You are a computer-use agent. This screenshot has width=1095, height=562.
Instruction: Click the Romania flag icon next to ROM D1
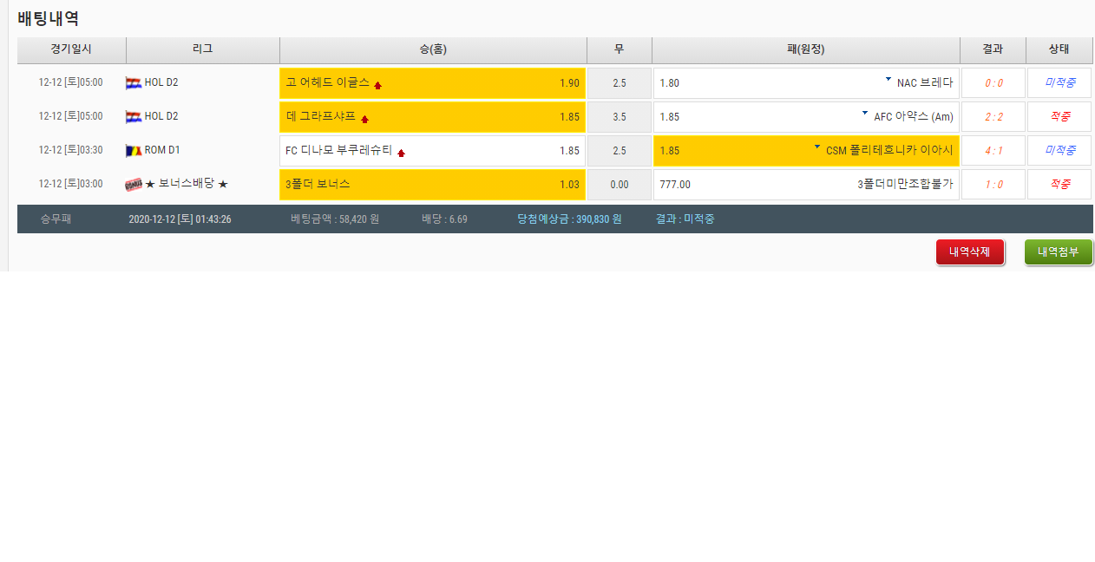click(x=134, y=151)
